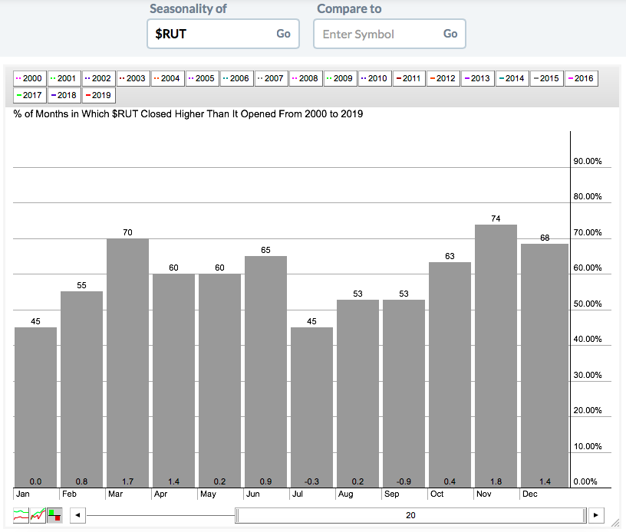Switch to same-scale line chart mode icon
The height and width of the screenshot is (532, 626).
[x=38, y=515]
